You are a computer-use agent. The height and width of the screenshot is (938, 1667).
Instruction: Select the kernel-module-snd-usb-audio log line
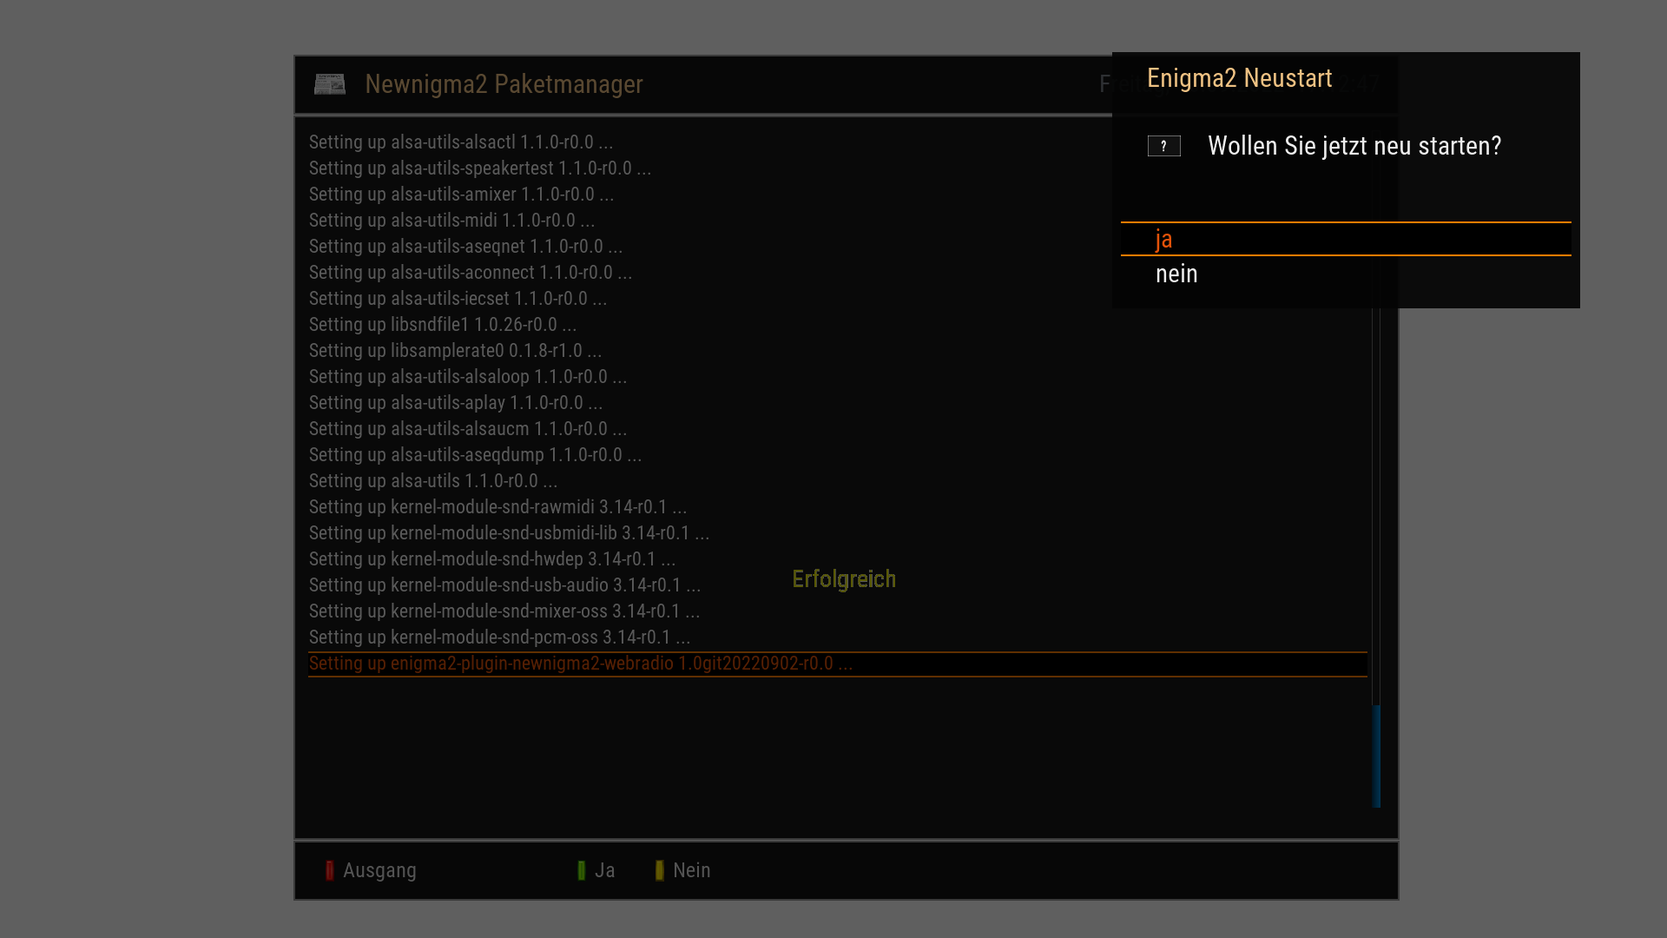point(504,585)
